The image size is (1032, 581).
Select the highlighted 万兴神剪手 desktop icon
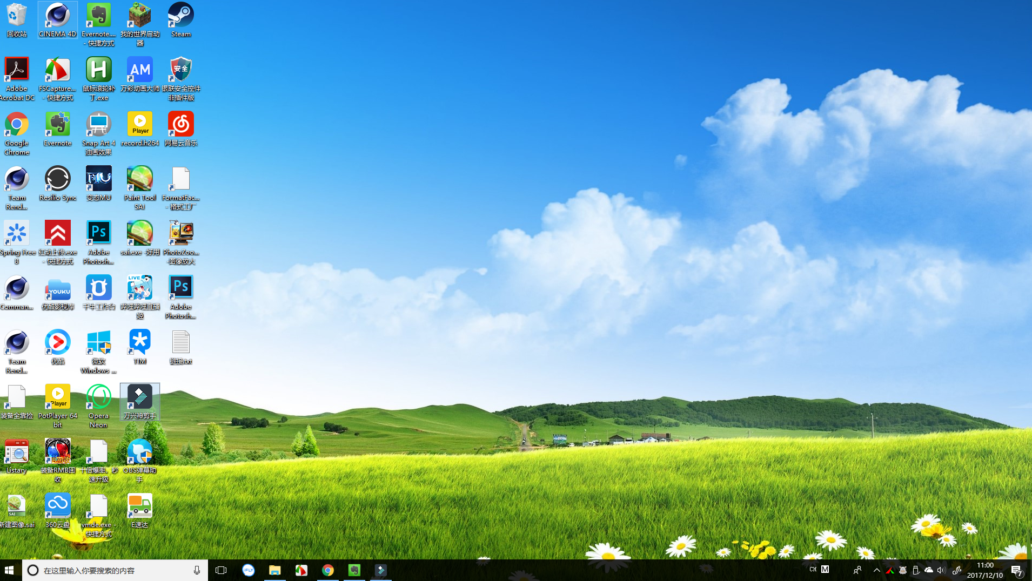(140, 402)
